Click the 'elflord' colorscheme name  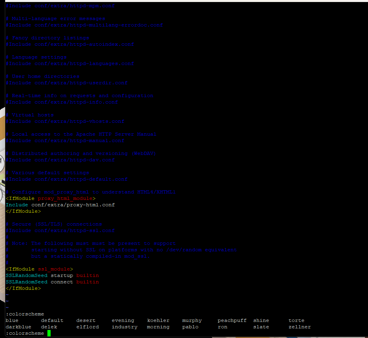88,327
